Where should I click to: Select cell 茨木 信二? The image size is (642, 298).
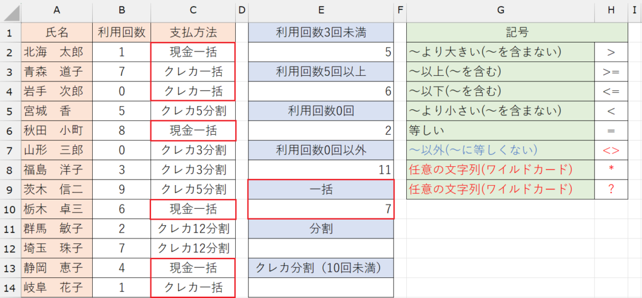tap(57, 189)
